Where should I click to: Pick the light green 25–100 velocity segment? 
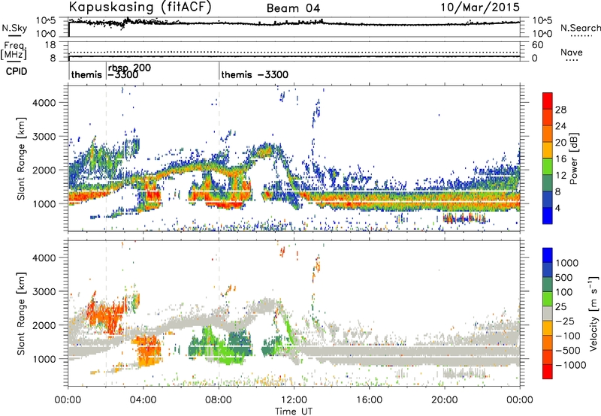(x=548, y=299)
